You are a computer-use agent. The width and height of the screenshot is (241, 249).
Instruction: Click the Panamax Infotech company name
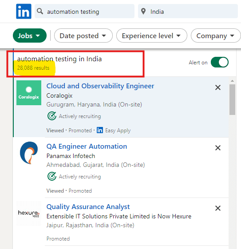click(x=71, y=156)
